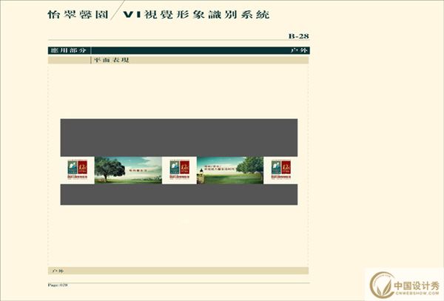This screenshot has height=301, width=444.
Task: Click the heading VI視覺形象識別系統
Action: tap(196, 15)
